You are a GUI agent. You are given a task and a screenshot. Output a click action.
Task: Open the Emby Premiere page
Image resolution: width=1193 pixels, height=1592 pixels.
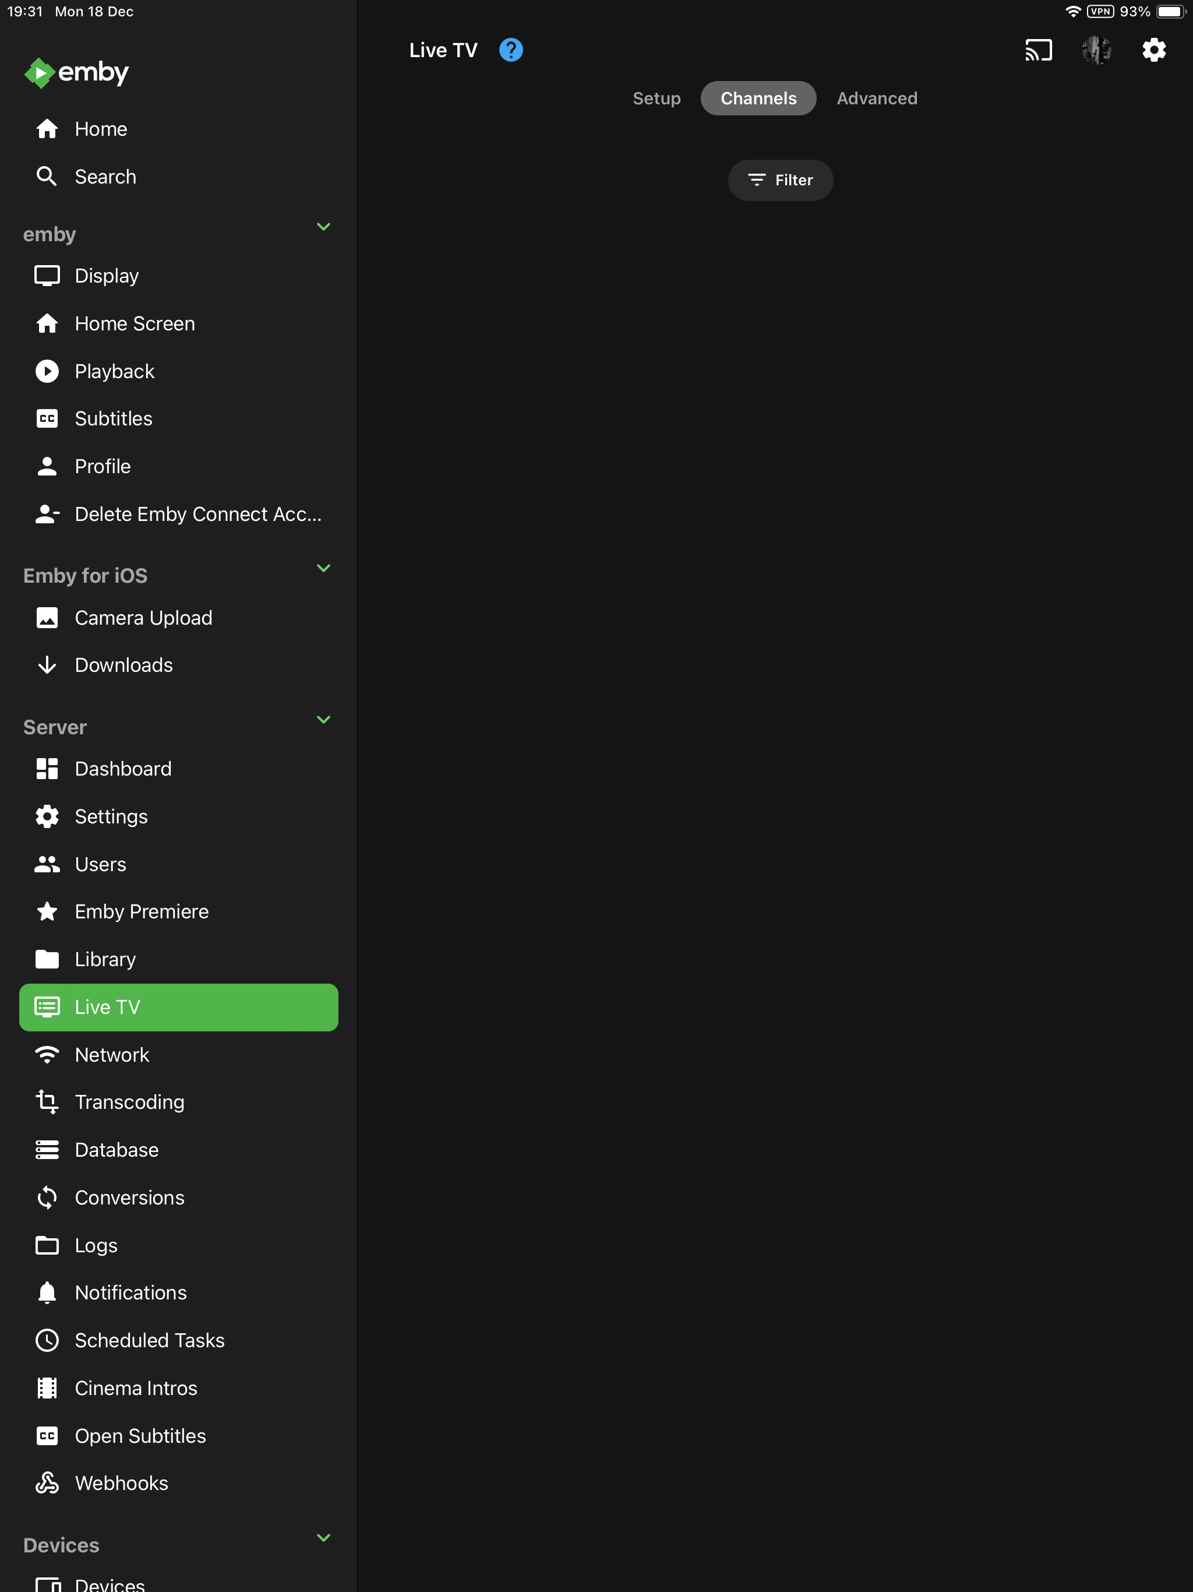click(x=141, y=911)
